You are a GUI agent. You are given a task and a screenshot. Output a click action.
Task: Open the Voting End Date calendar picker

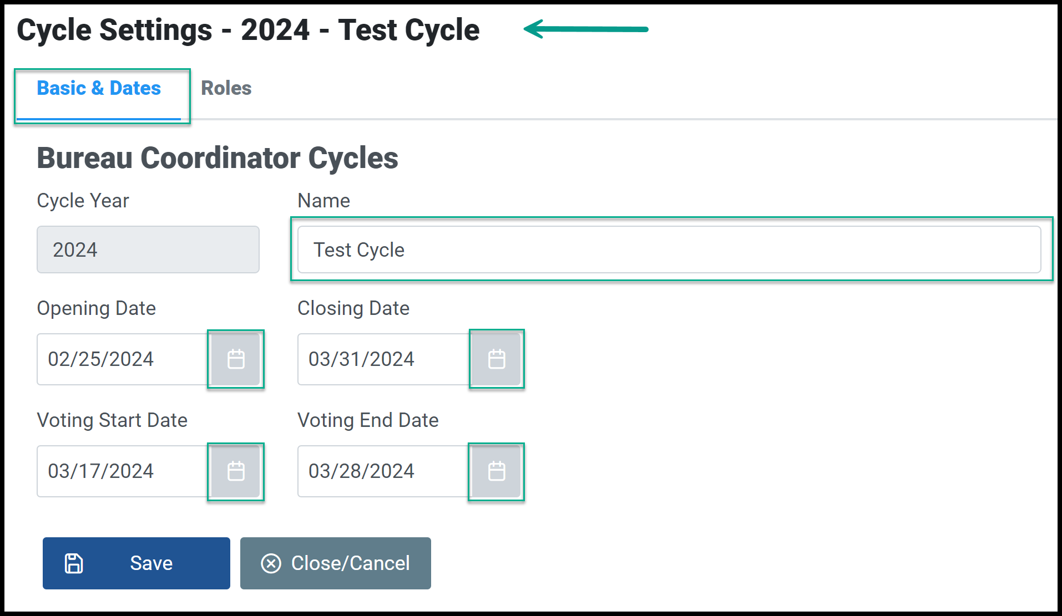(497, 471)
